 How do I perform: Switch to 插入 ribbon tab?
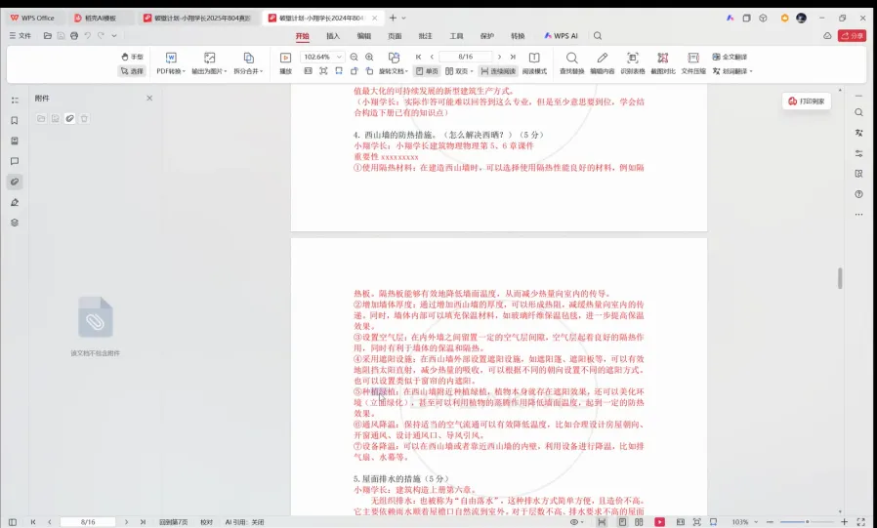pos(333,36)
